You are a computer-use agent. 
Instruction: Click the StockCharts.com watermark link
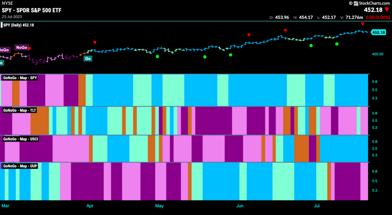coord(374,3)
